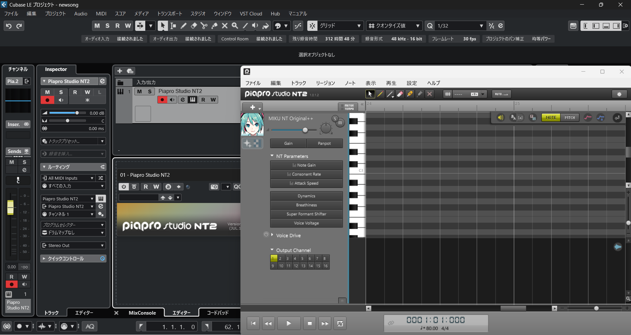This screenshot has height=335, width=631.
Task: Click the Breathiness parameter button
Action: (x=306, y=205)
